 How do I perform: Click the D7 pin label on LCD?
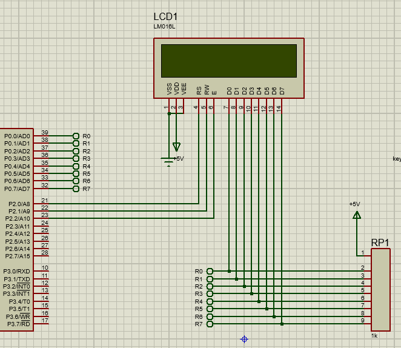pos(282,91)
